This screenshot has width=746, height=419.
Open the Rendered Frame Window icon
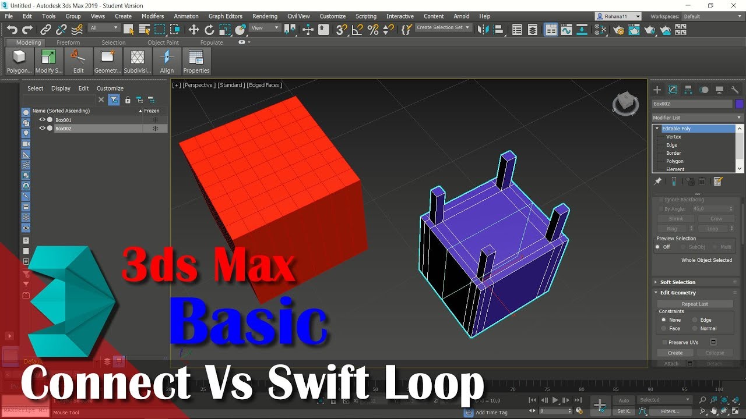(x=634, y=30)
